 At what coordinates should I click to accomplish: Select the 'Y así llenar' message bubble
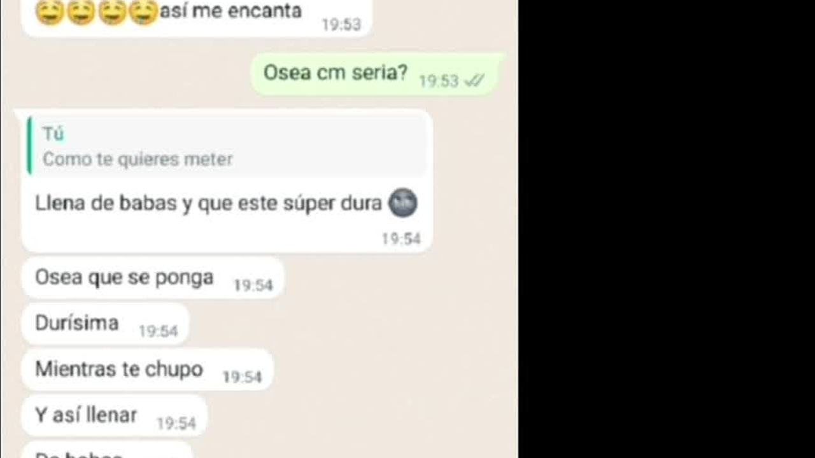point(115,415)
